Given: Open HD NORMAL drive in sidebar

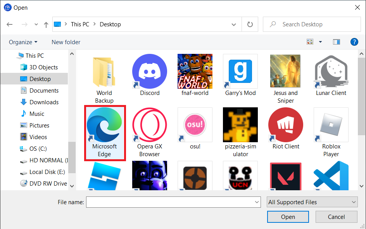Looking at the screenshot, I should 44,160.
